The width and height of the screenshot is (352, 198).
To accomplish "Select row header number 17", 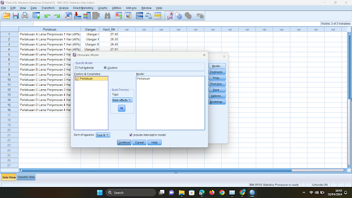I will click(9, 115).
